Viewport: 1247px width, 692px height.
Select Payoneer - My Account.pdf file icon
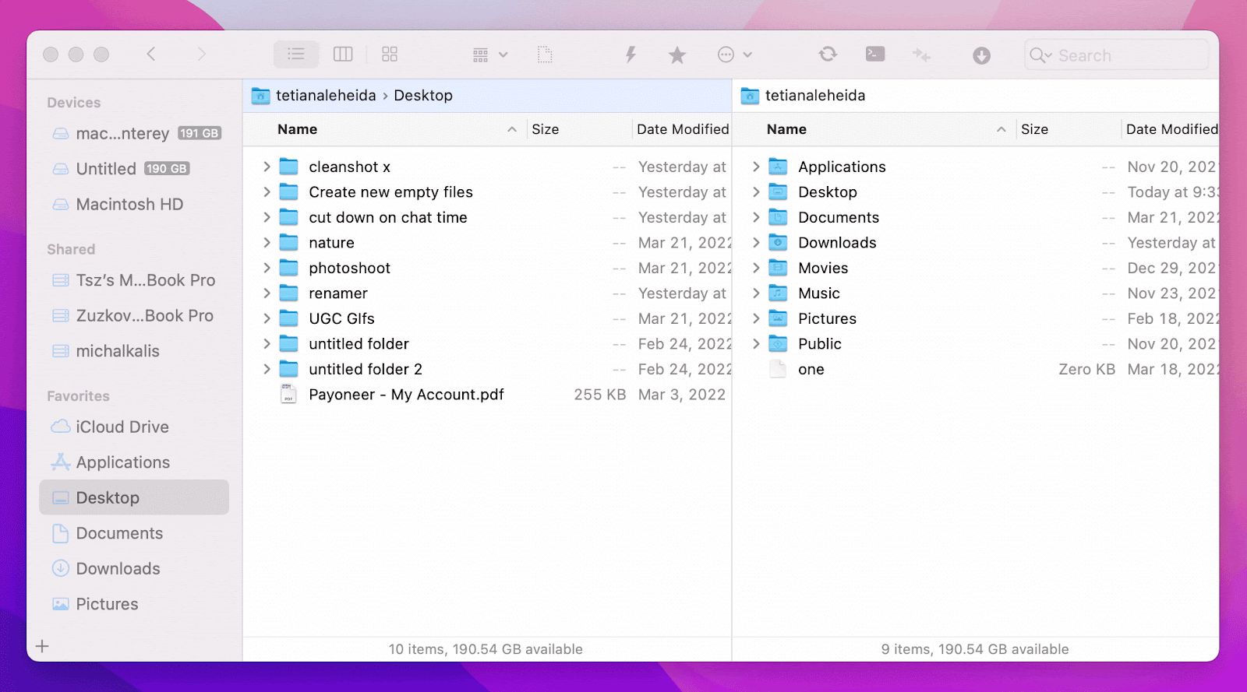coord(288,395)
